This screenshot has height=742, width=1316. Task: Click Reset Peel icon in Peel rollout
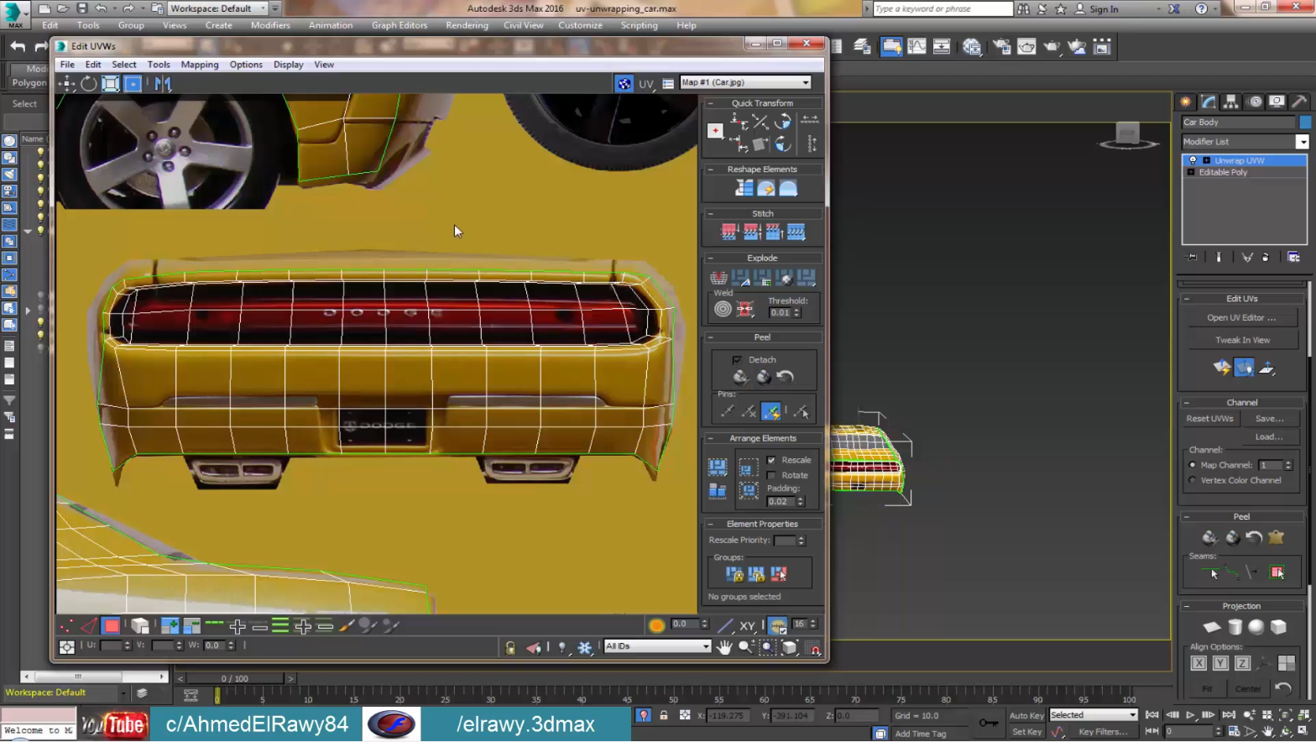[785, 377]
